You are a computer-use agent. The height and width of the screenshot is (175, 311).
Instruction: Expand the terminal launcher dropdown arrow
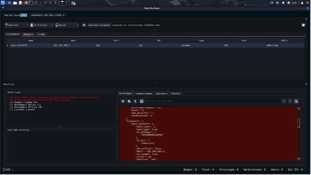pyautogui.click(x=34, y=3)
